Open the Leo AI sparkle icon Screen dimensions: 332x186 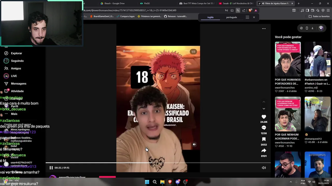[x=318, y=10]
